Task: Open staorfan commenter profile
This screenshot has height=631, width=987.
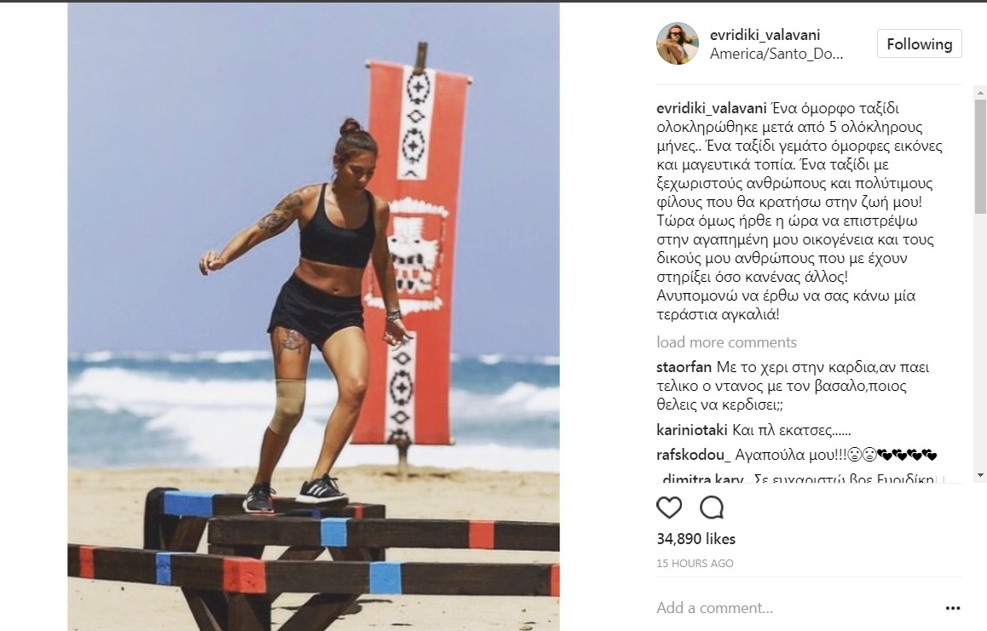Action: point(684,367)
